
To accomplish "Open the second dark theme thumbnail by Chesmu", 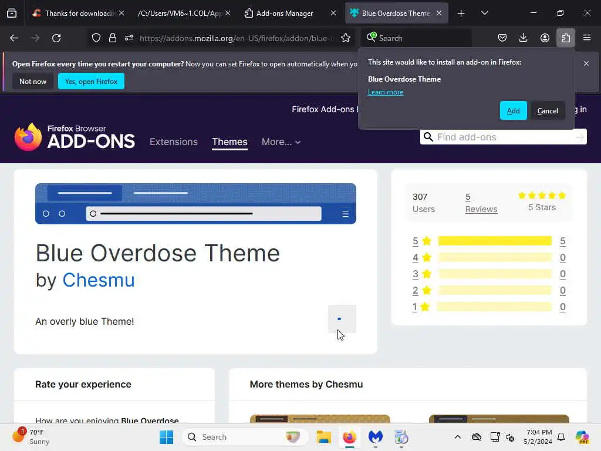I will coord(499,419).
